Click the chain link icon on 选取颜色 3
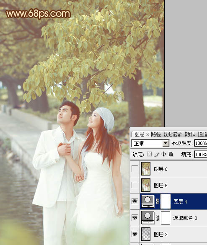This screenshot has width=207, height=245. tap(157, 218)
